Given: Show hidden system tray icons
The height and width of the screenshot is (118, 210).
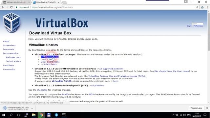Looking at the screenshot, I should (173, 115).
